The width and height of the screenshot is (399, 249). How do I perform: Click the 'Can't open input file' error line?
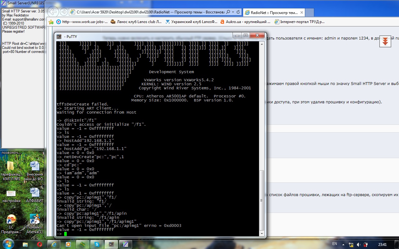(119, 225)
